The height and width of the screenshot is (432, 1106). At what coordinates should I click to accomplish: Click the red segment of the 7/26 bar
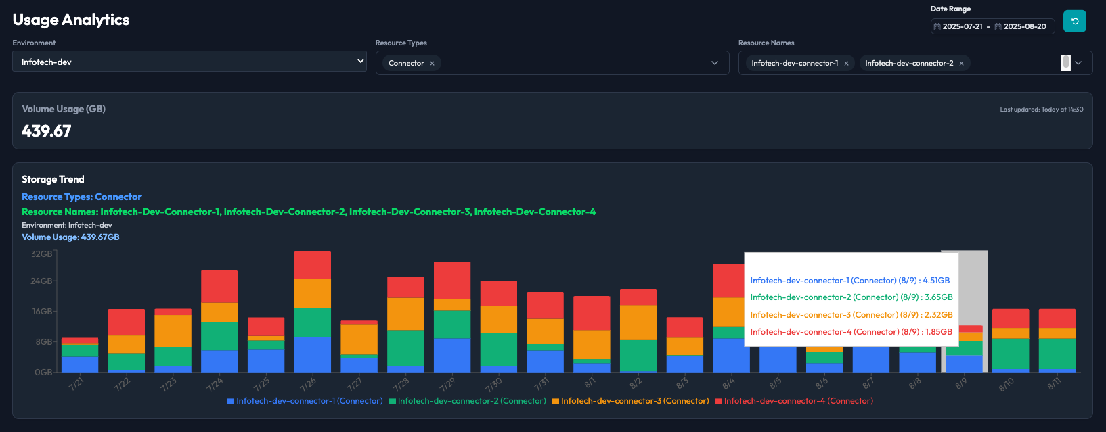coord(313,265)
